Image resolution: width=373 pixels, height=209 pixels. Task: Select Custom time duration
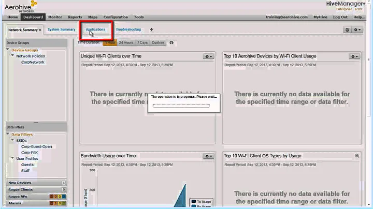pyautogui.click(x=157, y=42)
